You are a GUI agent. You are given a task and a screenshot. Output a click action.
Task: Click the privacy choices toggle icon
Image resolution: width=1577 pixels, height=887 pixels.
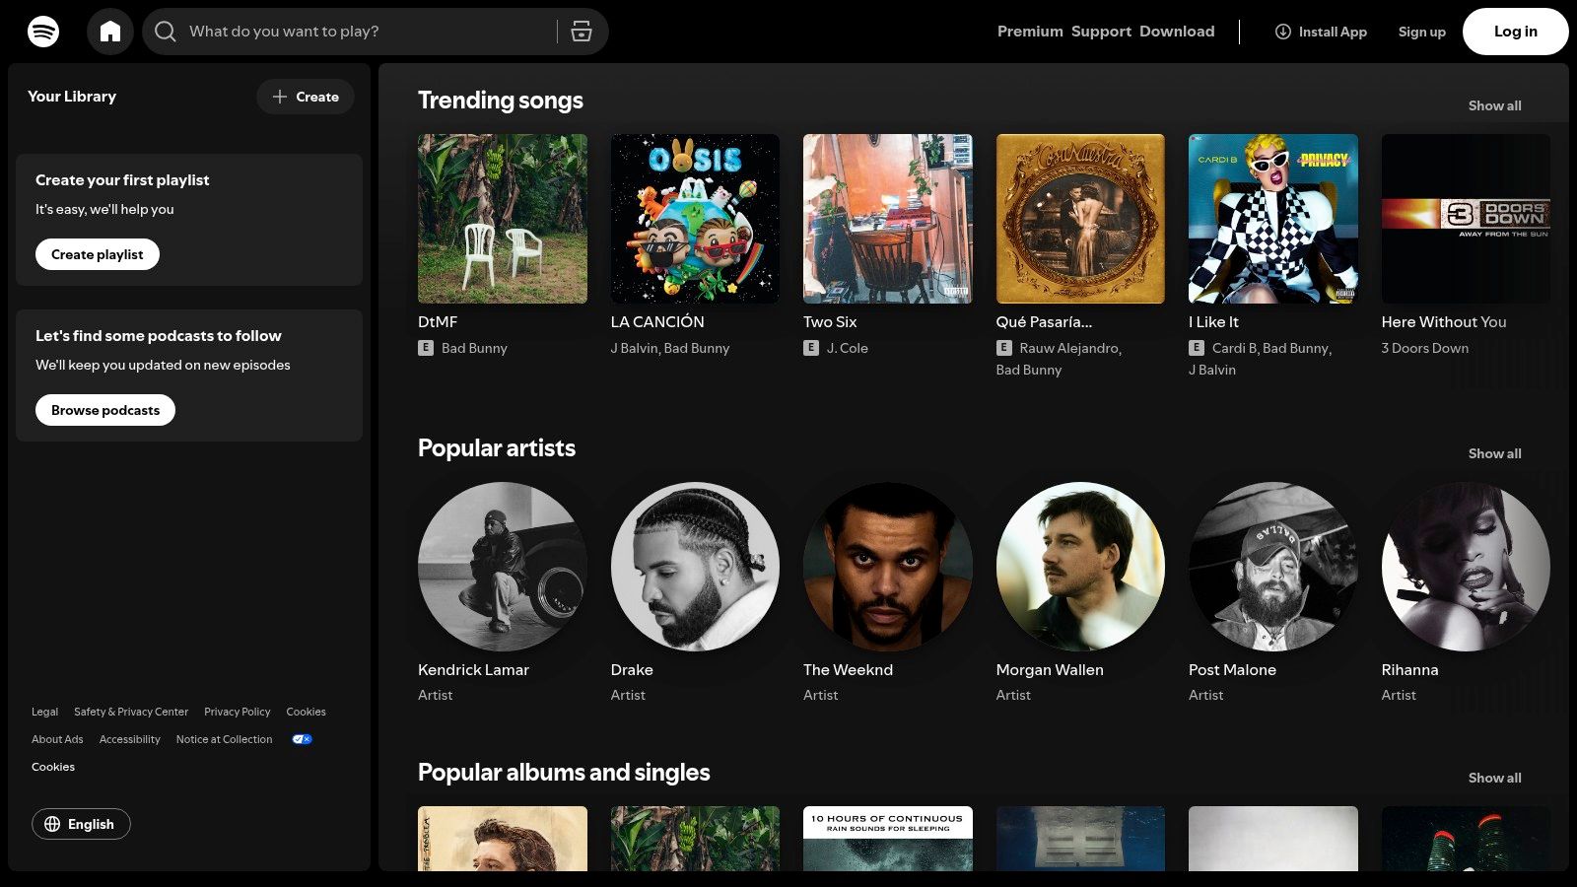coord(302,739)
